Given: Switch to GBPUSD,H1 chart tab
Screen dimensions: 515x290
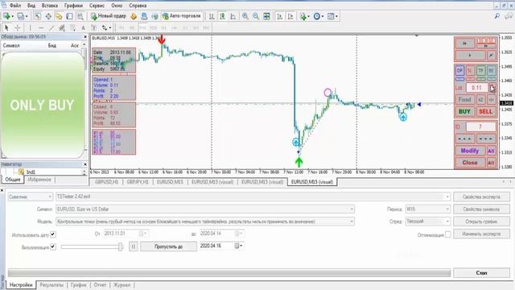Looking at the screenshot, I should [106, 182].
